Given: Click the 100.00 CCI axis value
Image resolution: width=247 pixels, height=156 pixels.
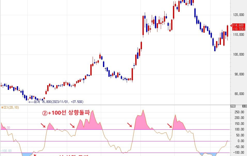Looking at the screenshot, I should coord(239,129).
